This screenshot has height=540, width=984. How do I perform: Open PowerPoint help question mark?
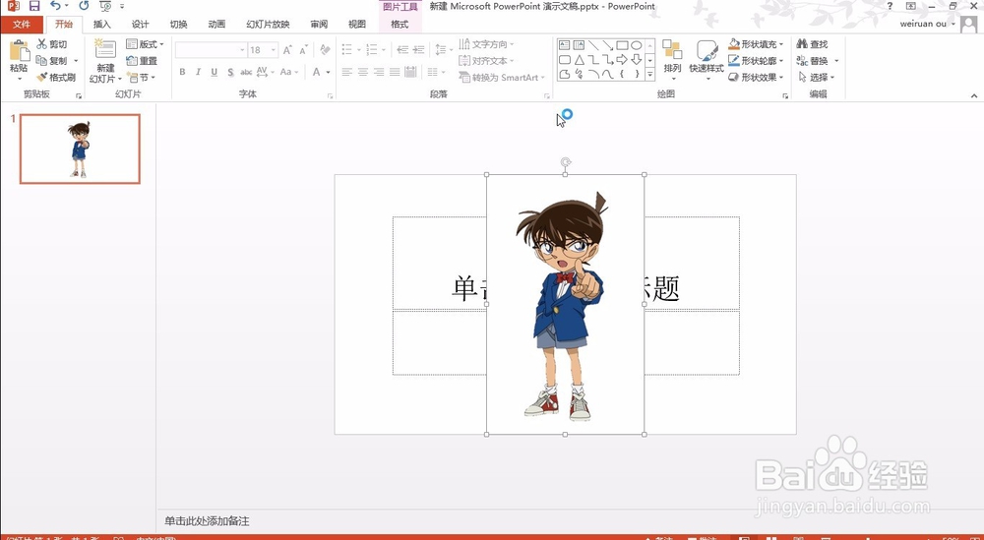tap(890, 6)
